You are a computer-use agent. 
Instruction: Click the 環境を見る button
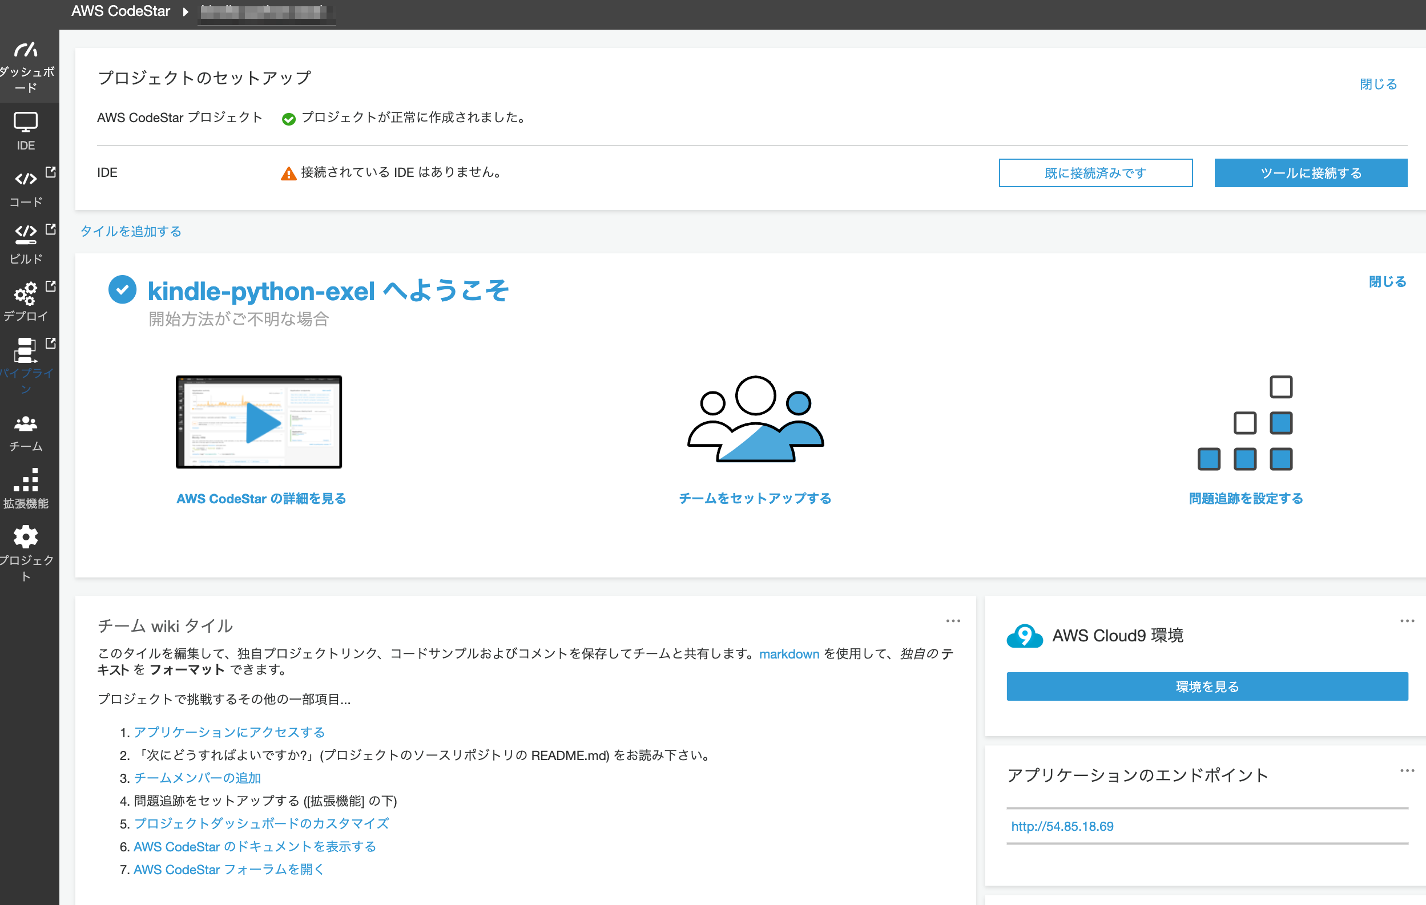1207,686
